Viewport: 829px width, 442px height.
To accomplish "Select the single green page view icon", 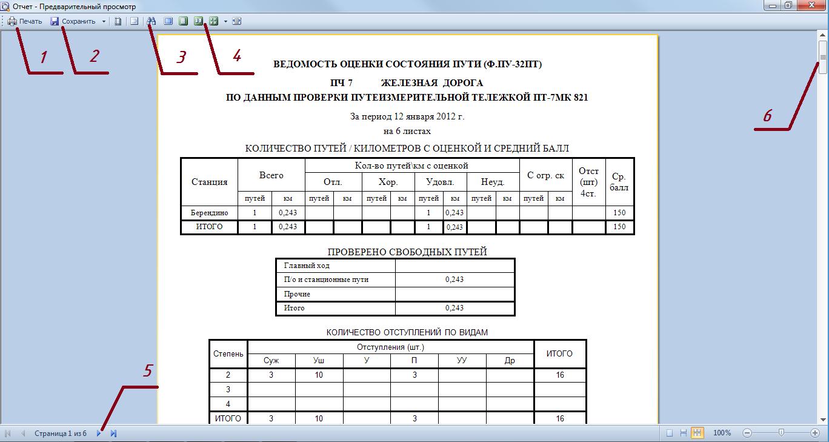I will [x=183, y=21].
